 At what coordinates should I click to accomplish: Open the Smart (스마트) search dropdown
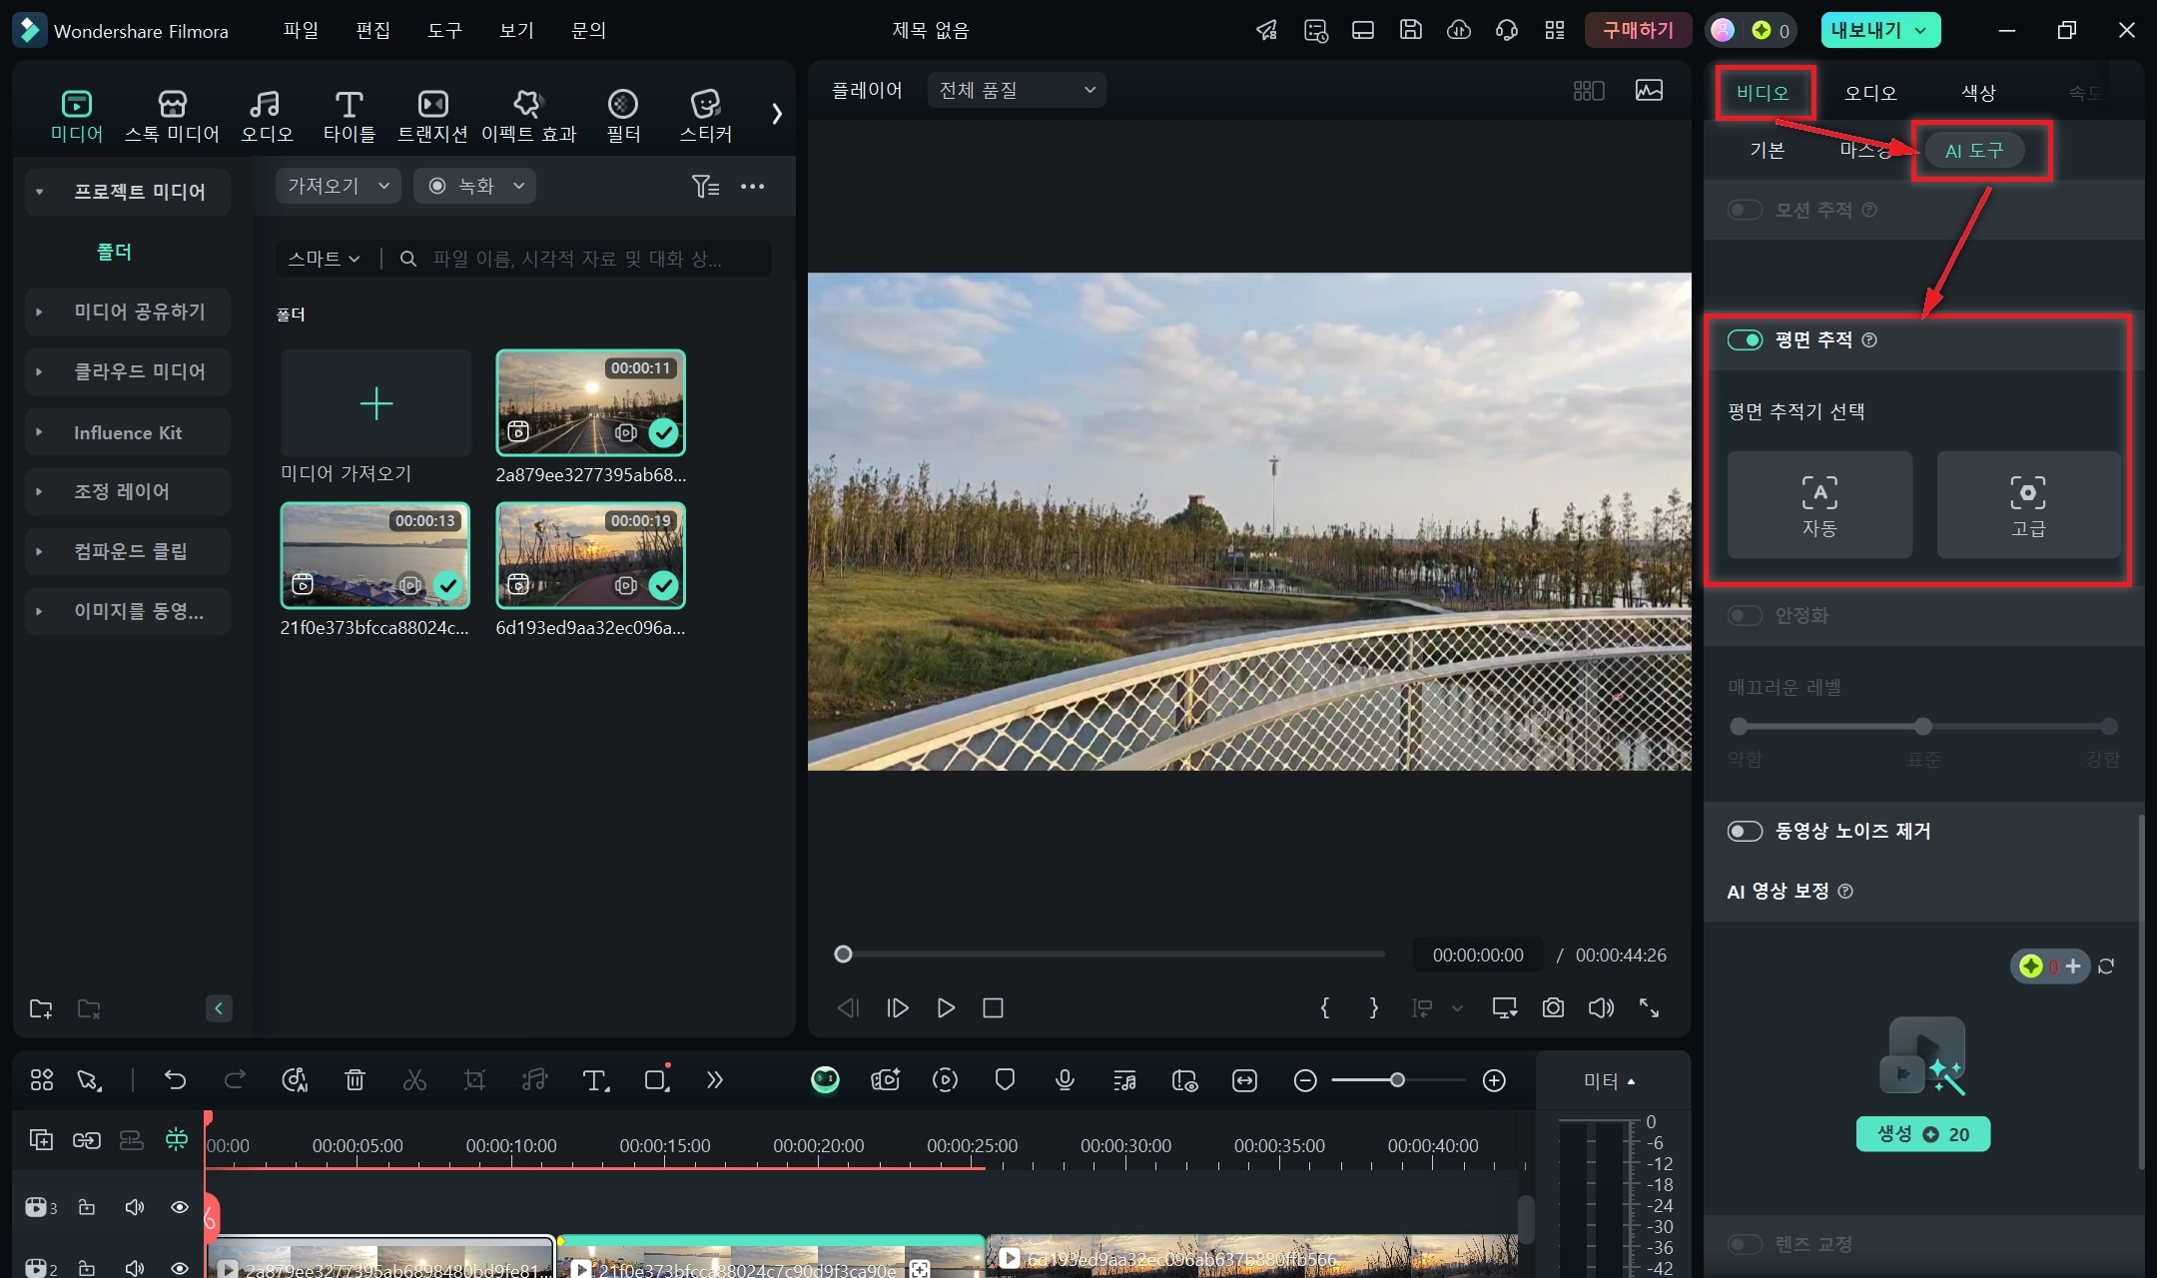[x=324, y=259]
